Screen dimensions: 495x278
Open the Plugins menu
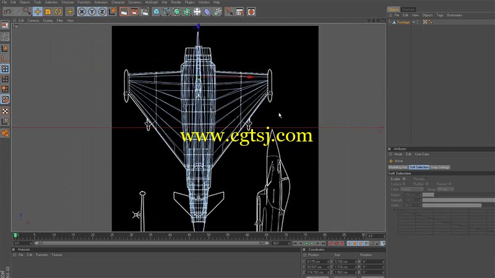coord(189,2)
